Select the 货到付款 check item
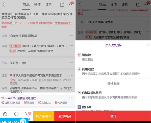Screen dimensions: 151x123 [44, 103]
